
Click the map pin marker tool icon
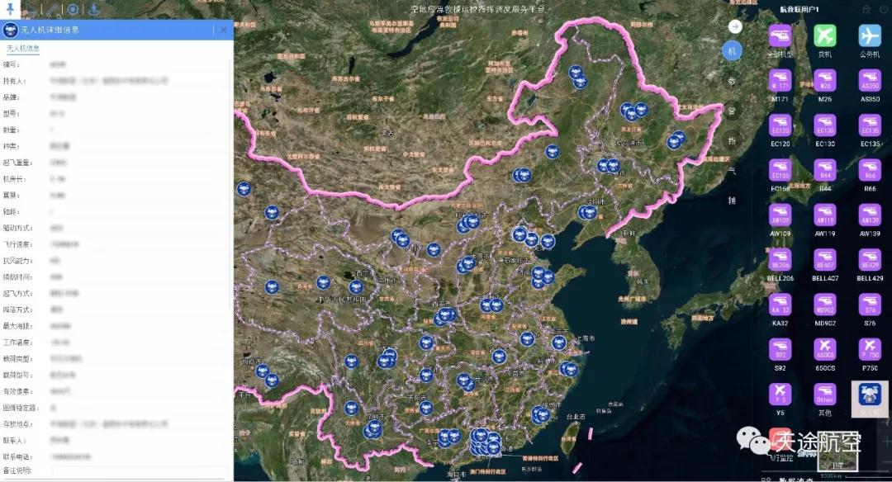[x=10, y=8]
